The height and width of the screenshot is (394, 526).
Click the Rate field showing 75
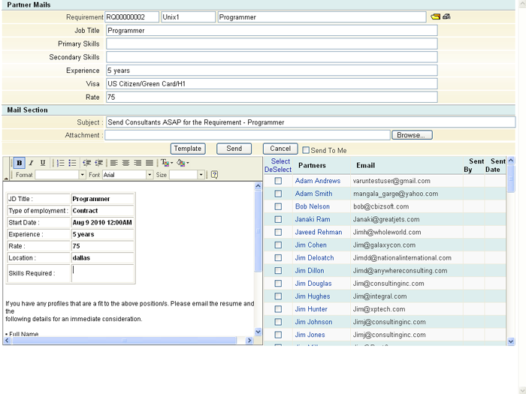point(272,97)
